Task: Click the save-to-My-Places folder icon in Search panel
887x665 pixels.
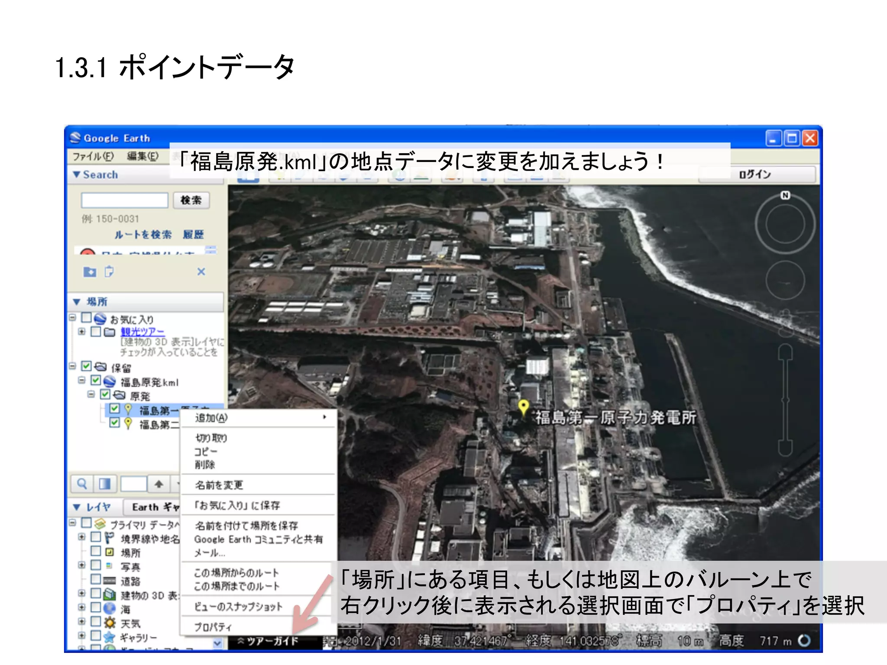Action: (90, 271)
